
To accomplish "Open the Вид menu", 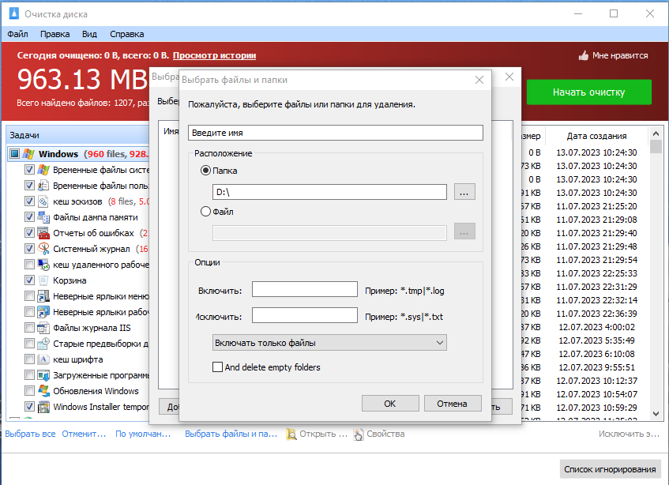I will point(89,34).
